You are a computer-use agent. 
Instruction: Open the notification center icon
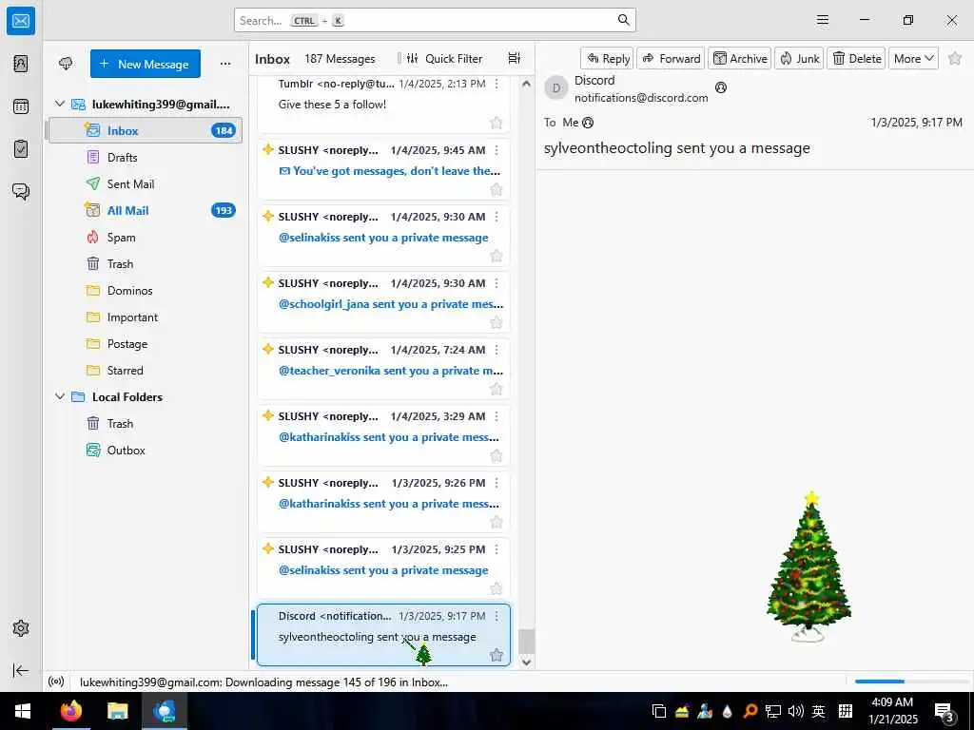coord(944,711)
